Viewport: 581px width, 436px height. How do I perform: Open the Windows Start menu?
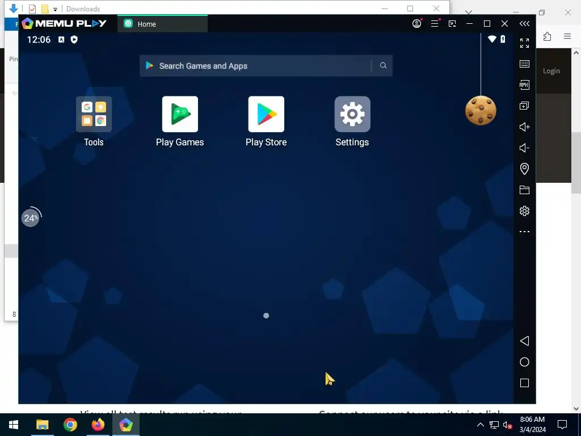pos(14,425)
